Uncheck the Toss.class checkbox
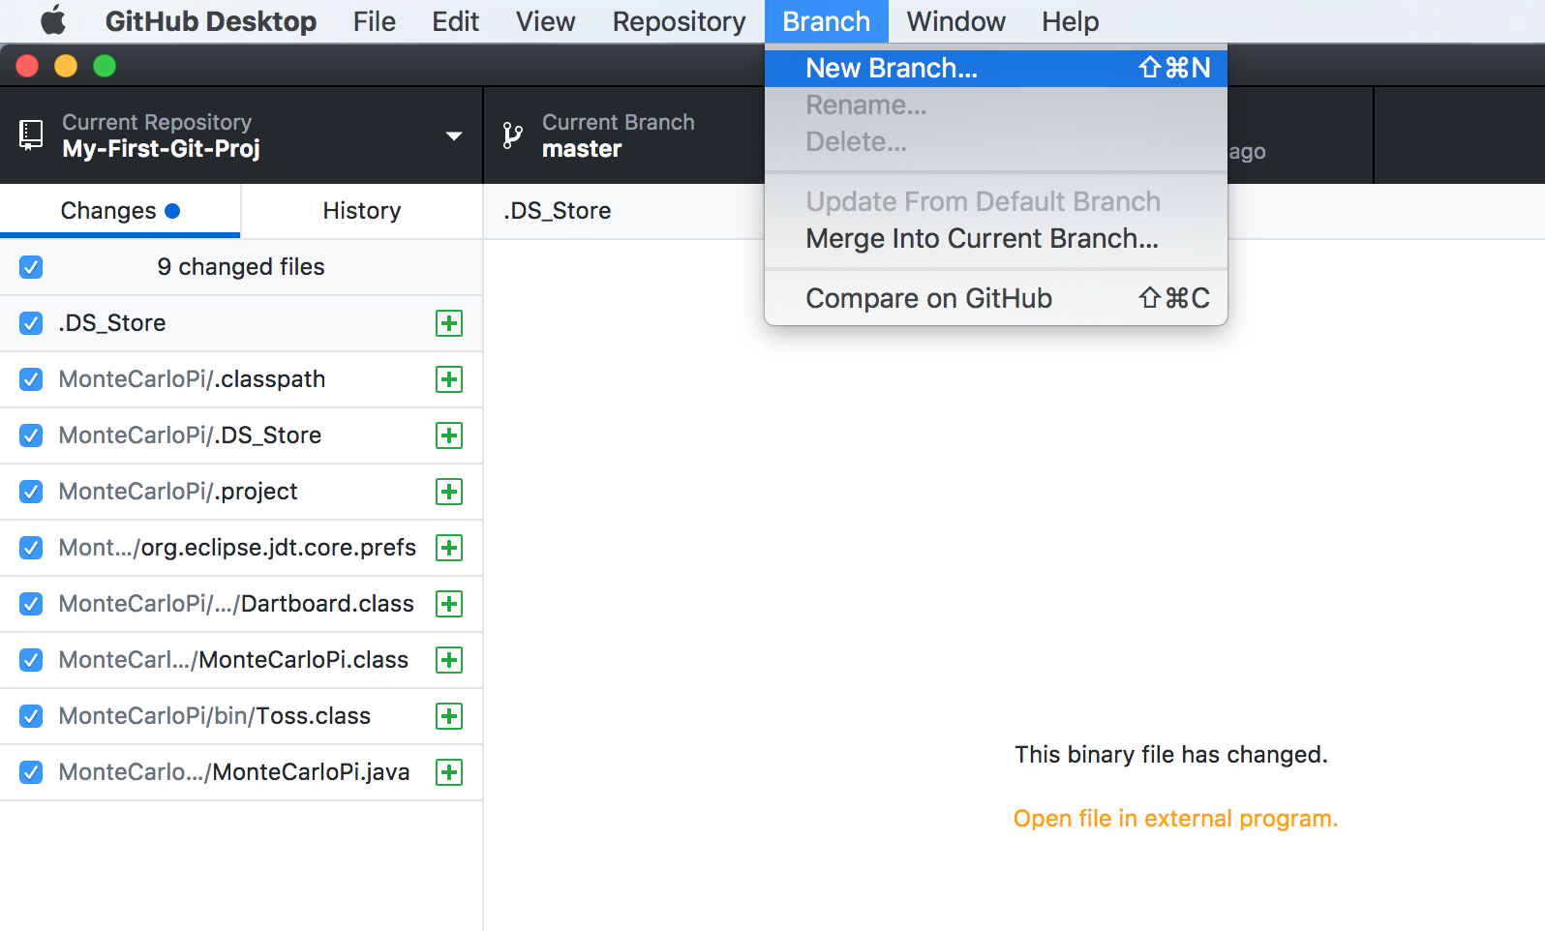The height and width of the screenshot is (931, 1545). tap(31, 716)
